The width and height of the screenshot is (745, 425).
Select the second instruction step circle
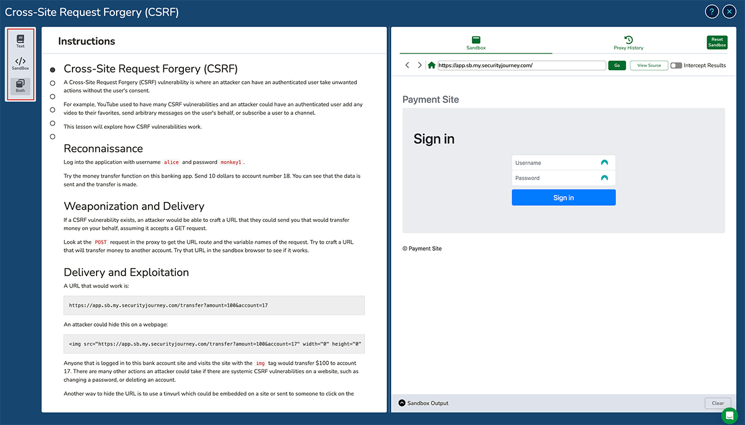click(x=52, y=83)
